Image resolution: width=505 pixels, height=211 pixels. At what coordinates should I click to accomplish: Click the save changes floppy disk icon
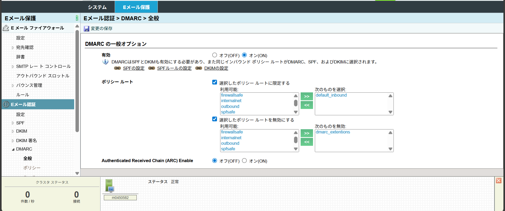[87, 29]
